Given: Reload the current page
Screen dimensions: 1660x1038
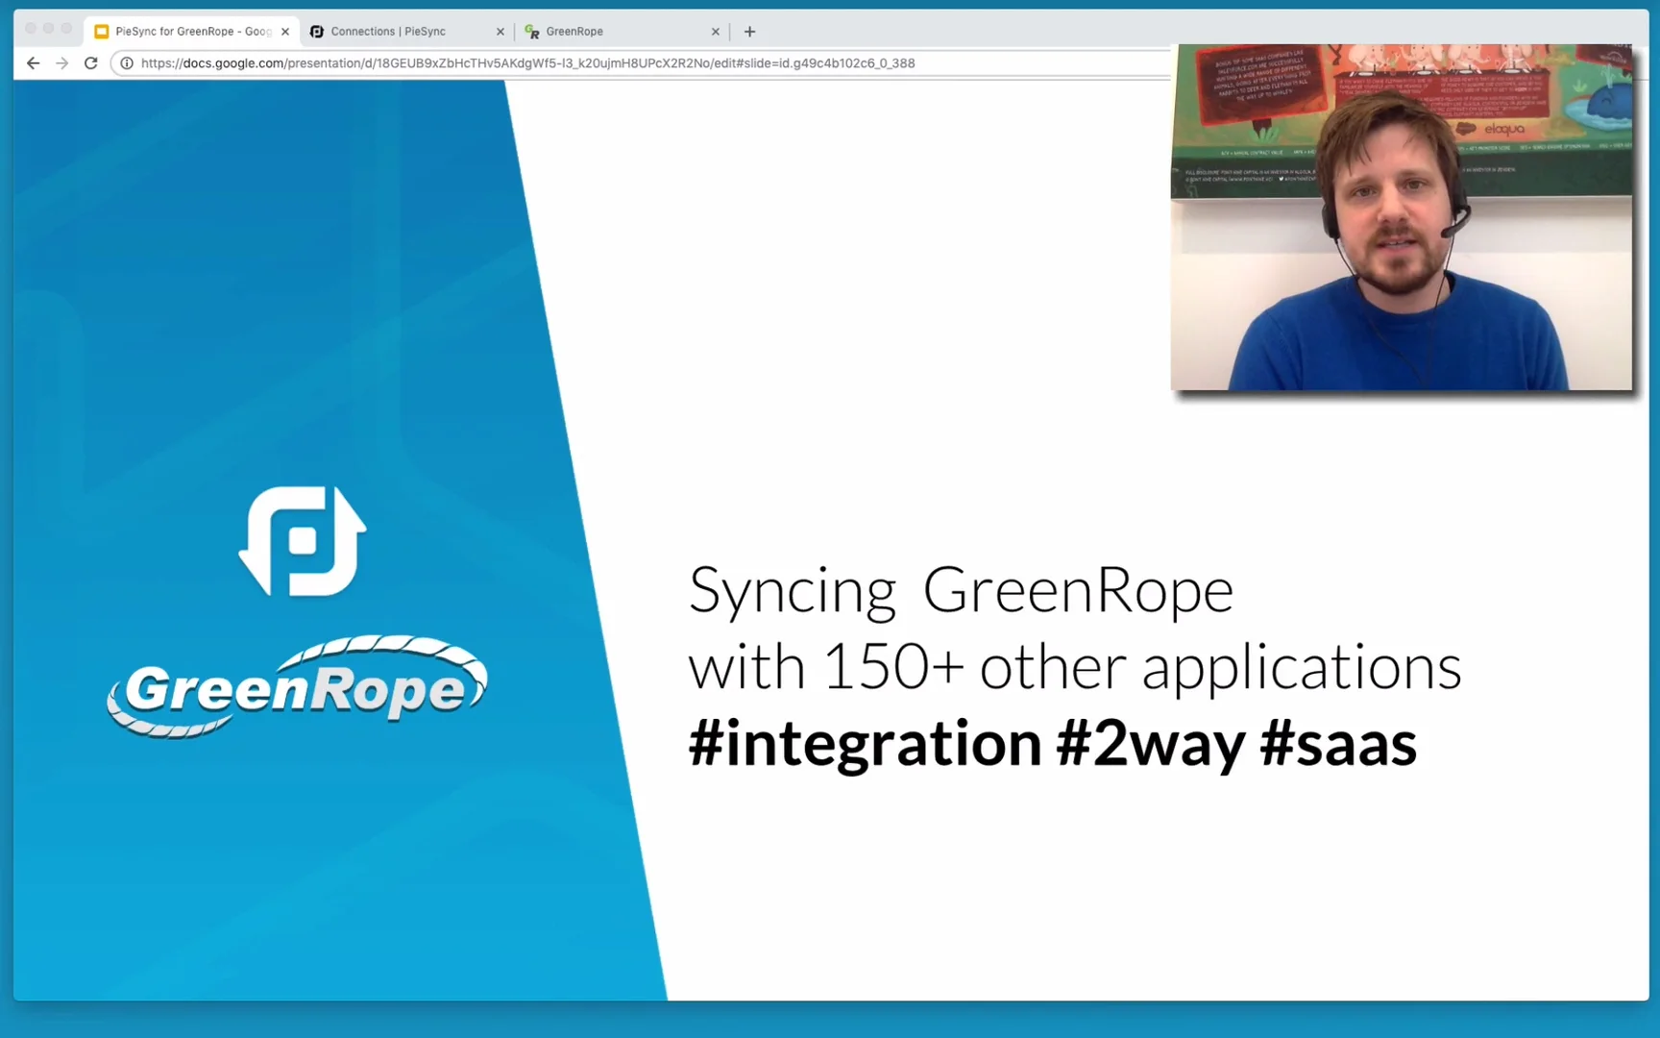Looking at the screenshot, I should 90,62.
